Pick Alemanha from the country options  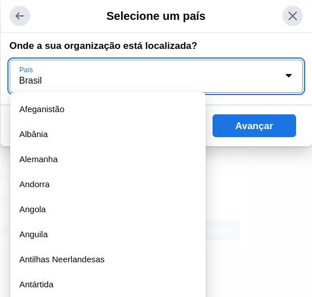108,159
